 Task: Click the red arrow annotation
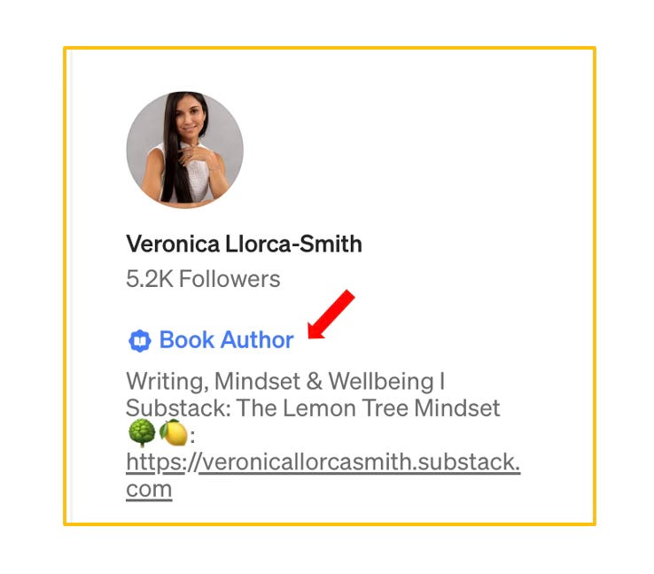click(x=331, y=314)
